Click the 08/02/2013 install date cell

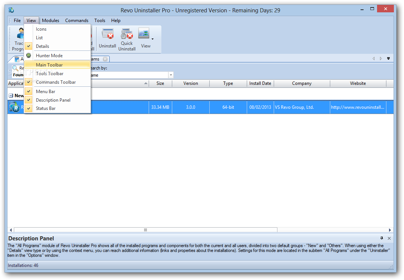click(x=260, y=107)
